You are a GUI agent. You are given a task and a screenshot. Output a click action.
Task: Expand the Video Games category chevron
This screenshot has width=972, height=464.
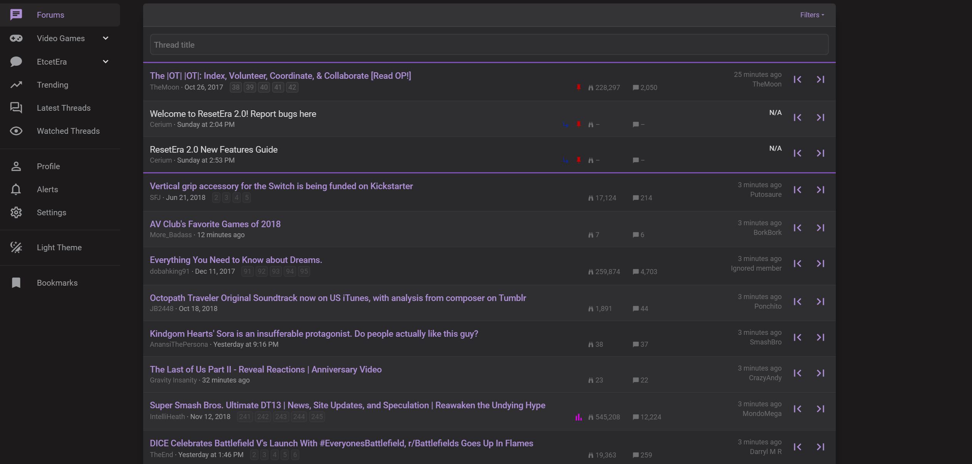coord(105,38)
